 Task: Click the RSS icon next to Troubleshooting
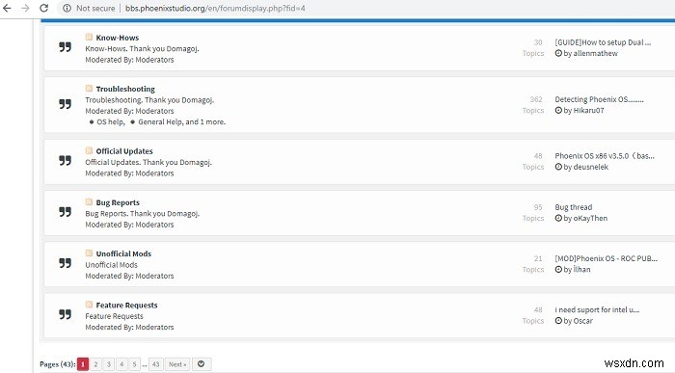(x=89, y=89)
